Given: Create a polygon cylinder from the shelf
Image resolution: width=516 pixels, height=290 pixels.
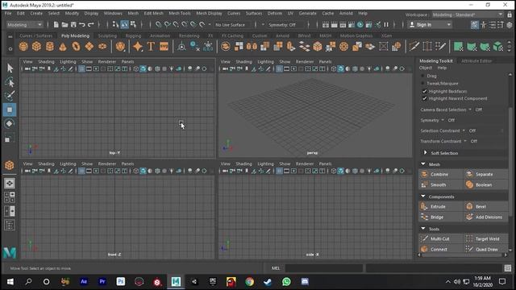Looking at the screenshot, I should pos(50,47).
